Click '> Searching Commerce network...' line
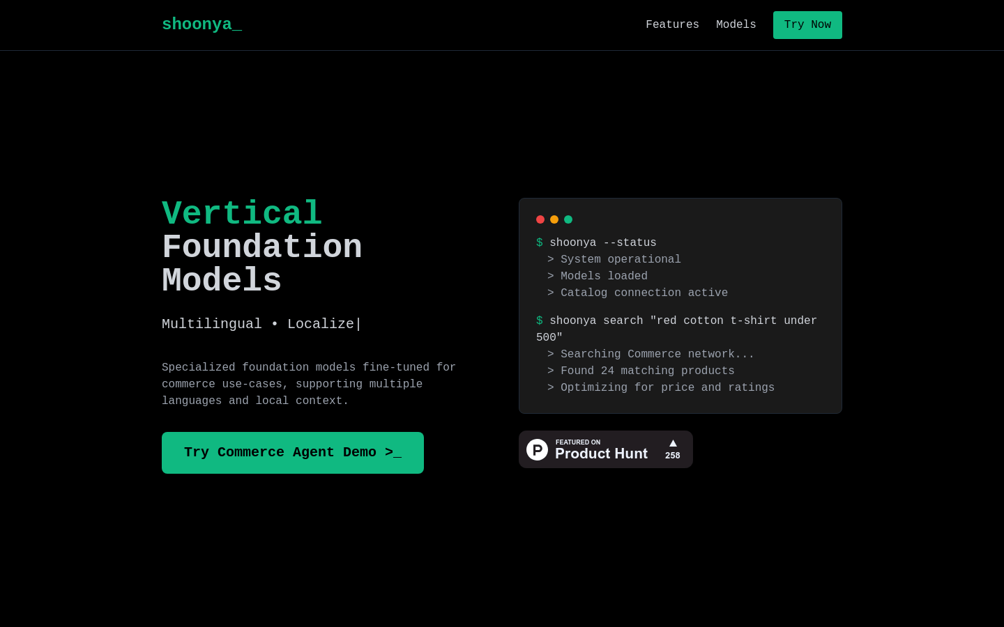Viewport: 1004px width, 627px height. coord(651,354)
